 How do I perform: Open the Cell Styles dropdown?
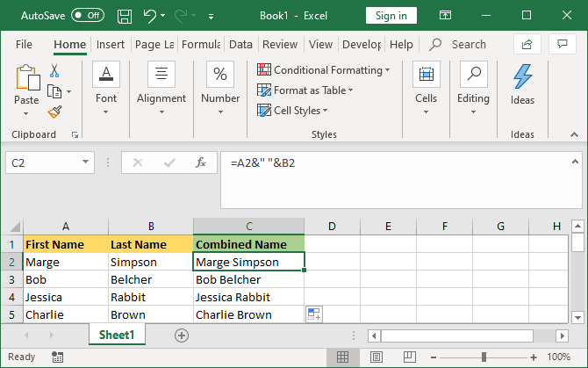click(x=293, y=110)
